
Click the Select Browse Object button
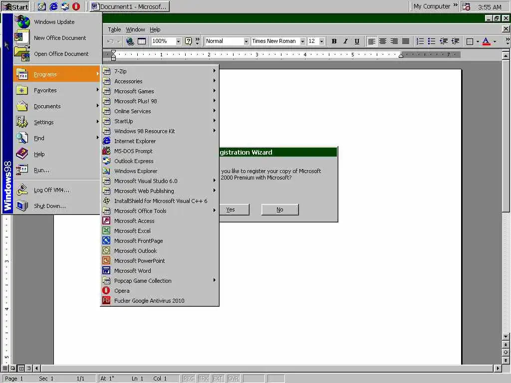tap(506, 353)
